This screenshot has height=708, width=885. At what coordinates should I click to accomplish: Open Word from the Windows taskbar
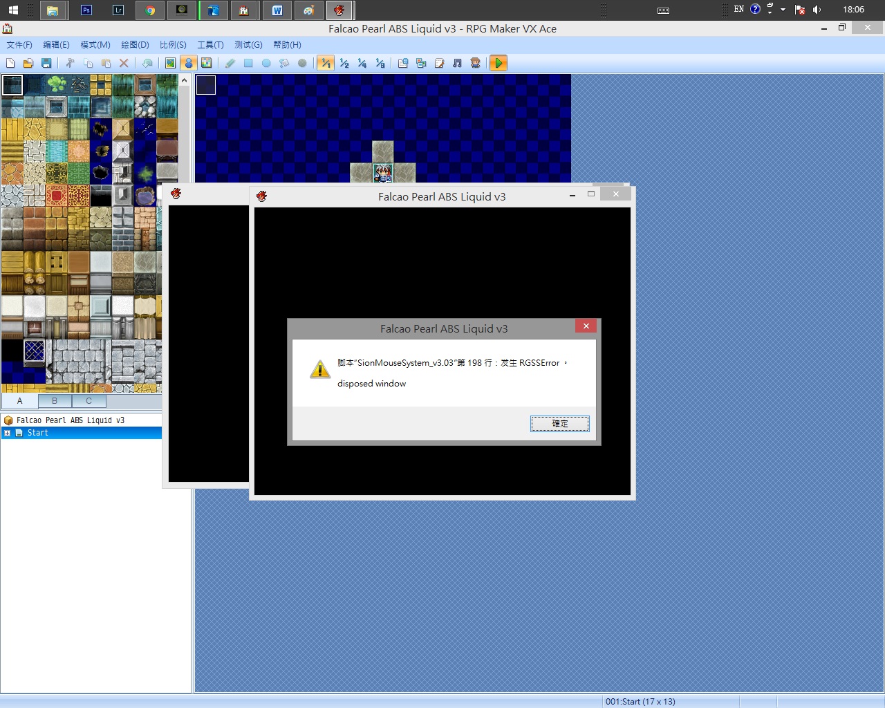tap(277, 10)
